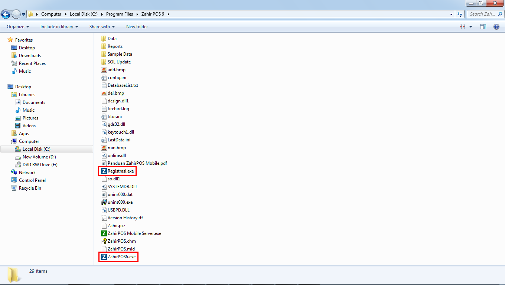Open Include in library dropdown

[59, 27]
